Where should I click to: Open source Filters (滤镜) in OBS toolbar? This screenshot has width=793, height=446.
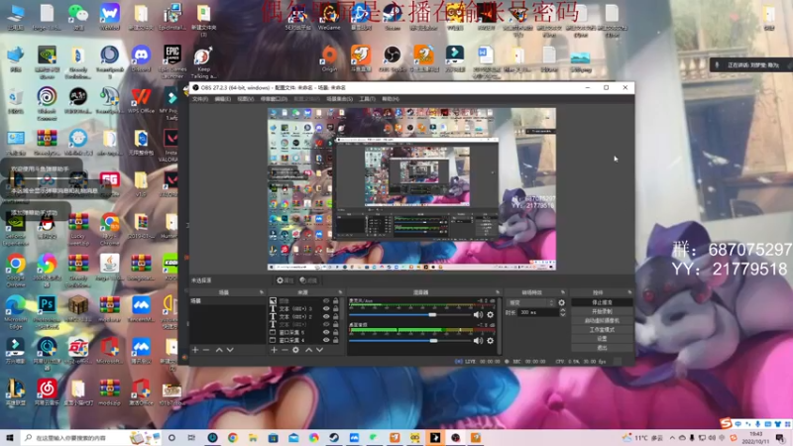coord(308,280)
